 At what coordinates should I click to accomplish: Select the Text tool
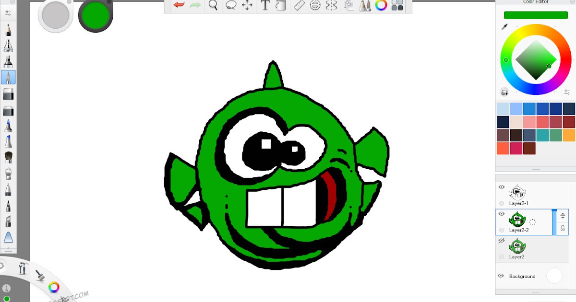click(265, 5)
